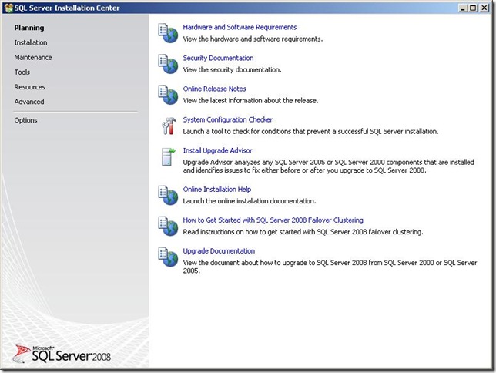Open the Advanced category
Screen dimensions: 496x373
[x=29, y=102]
